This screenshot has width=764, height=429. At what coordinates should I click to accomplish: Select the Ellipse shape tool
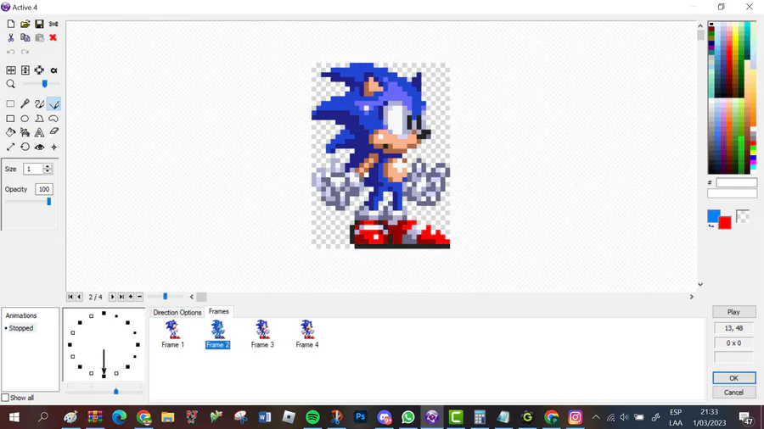25,118
